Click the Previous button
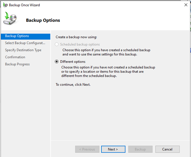This screenshot has width=191, height=157. point(87,149)
